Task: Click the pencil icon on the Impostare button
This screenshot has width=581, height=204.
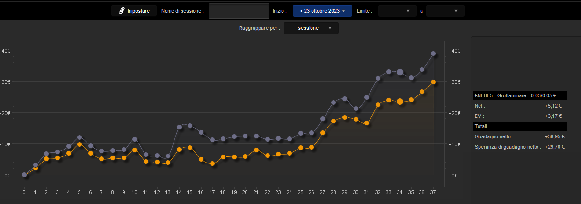Action: coord(122,10)
